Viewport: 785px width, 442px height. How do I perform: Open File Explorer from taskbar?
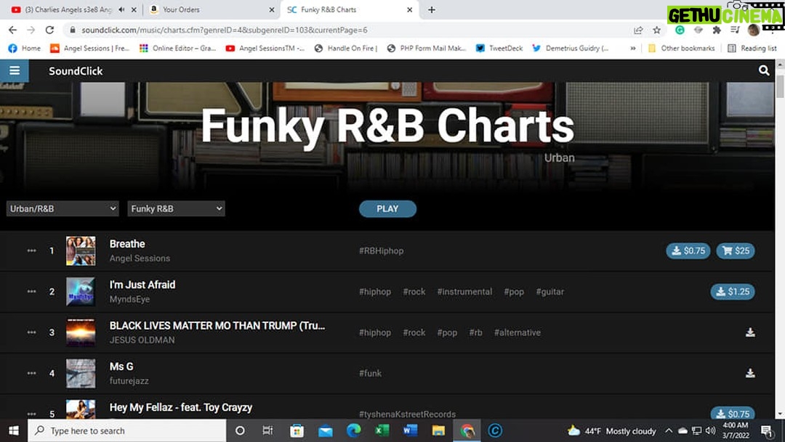[x=438, y=430]
